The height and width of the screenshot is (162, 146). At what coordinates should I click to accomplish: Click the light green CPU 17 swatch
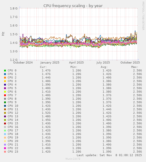point(5,131)
